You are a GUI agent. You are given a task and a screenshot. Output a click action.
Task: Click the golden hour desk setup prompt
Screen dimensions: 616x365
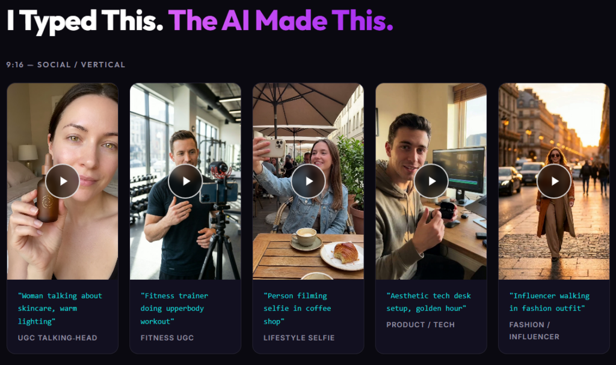coord(428,302)
